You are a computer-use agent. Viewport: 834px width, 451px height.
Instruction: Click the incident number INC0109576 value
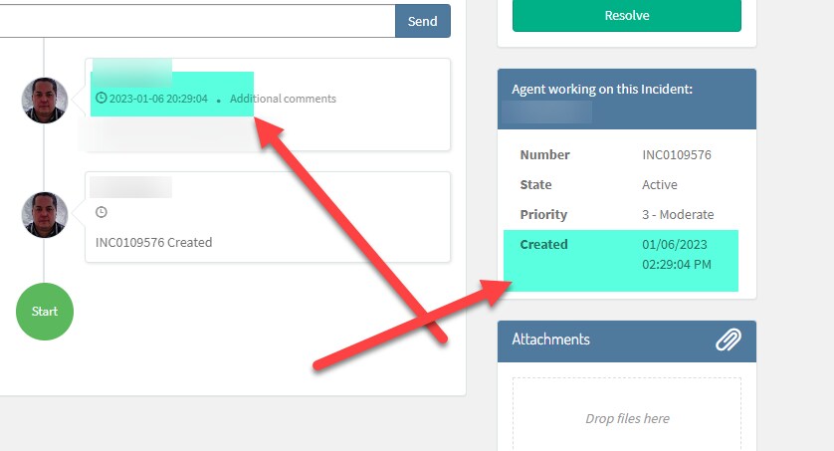coord(677,154)
